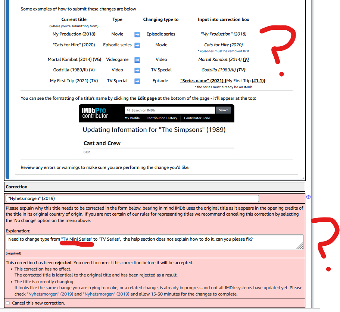Click the blue arrow in the My First Trip row
Image resolution: width=340 pixels, height=312 pixels.
pos(137,81)
